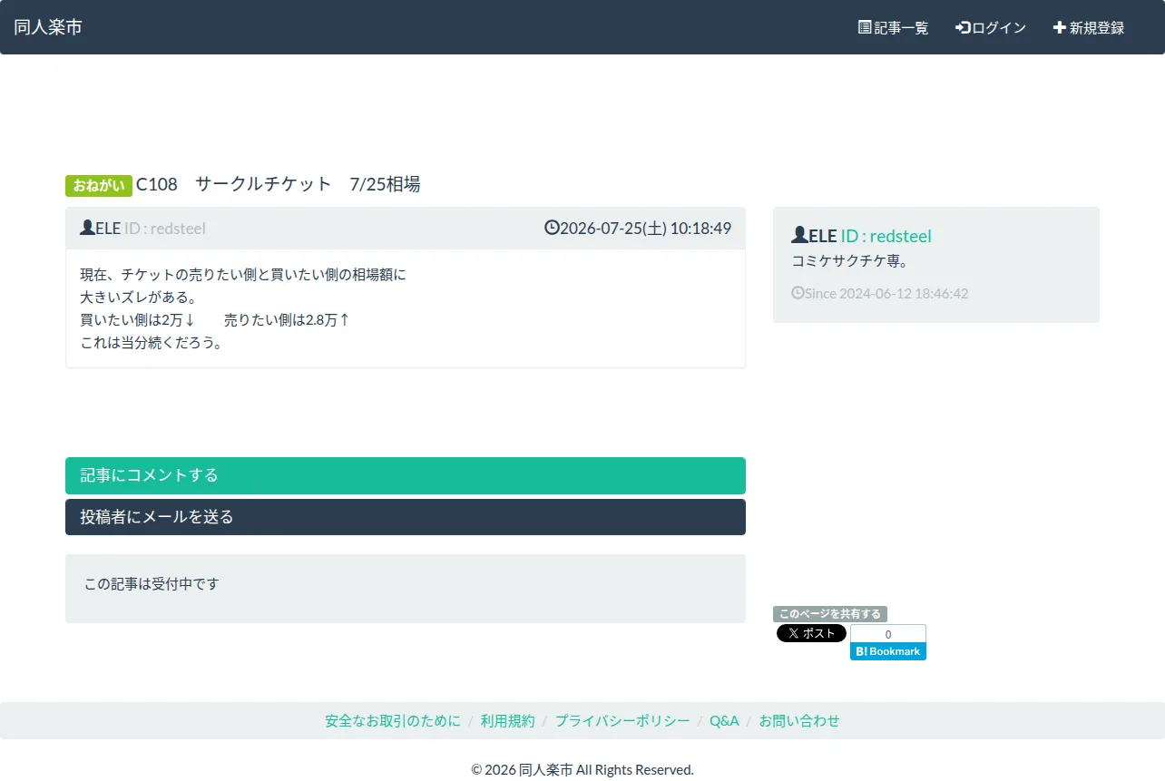Click the profile user icon in sidebar card
Viewport: 1165px width, 781px height.
pyautogui.click(x=799, y=235)
